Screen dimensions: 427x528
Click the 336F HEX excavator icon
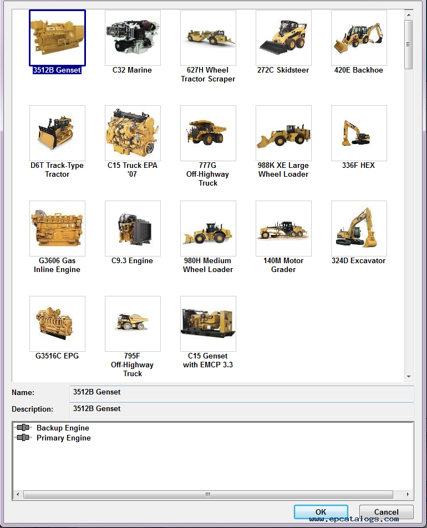click(359, 134)
